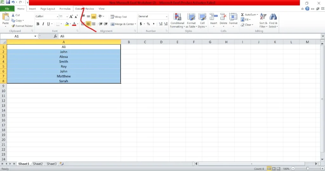Switch to the Review tab
Image resolution: width=325 pixels, height=171 pixels.
pos(90,9)
